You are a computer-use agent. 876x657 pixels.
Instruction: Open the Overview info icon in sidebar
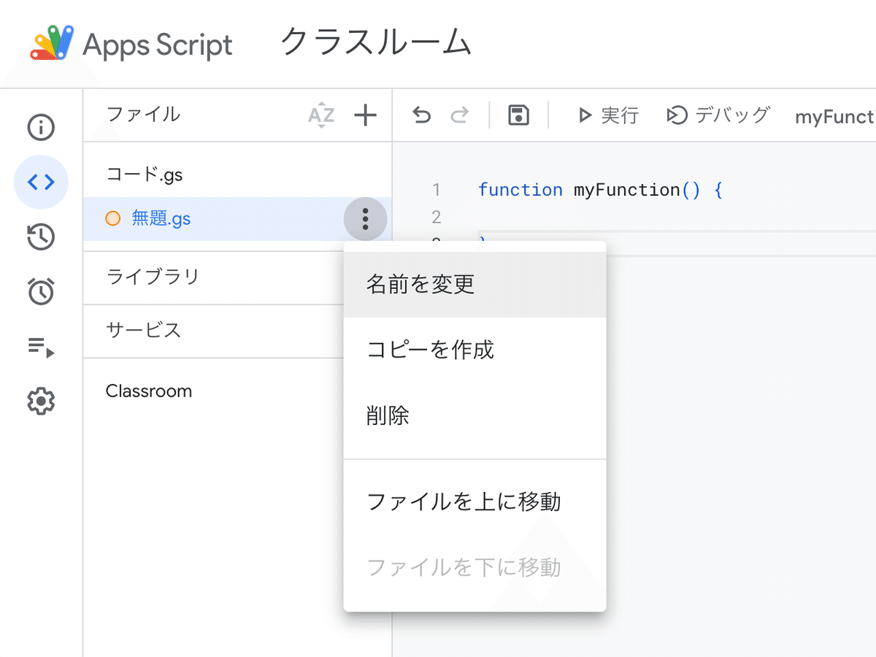click(41, 128)
